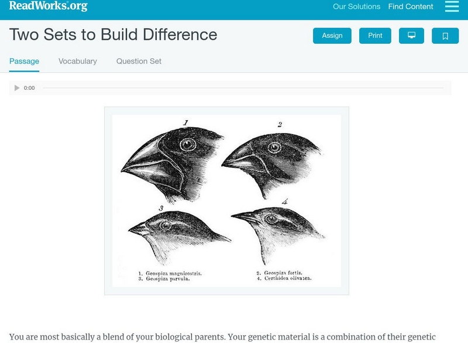Image resolution: width=468 pixels, height=343 pixels.
Task: Select the Passage tab
Action: 24,61
